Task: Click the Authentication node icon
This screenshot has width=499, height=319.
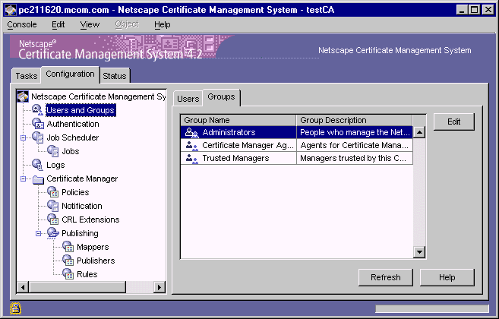Action: [38, 124]
